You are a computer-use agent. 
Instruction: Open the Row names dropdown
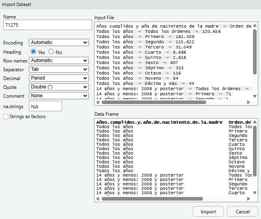[58, 60]
